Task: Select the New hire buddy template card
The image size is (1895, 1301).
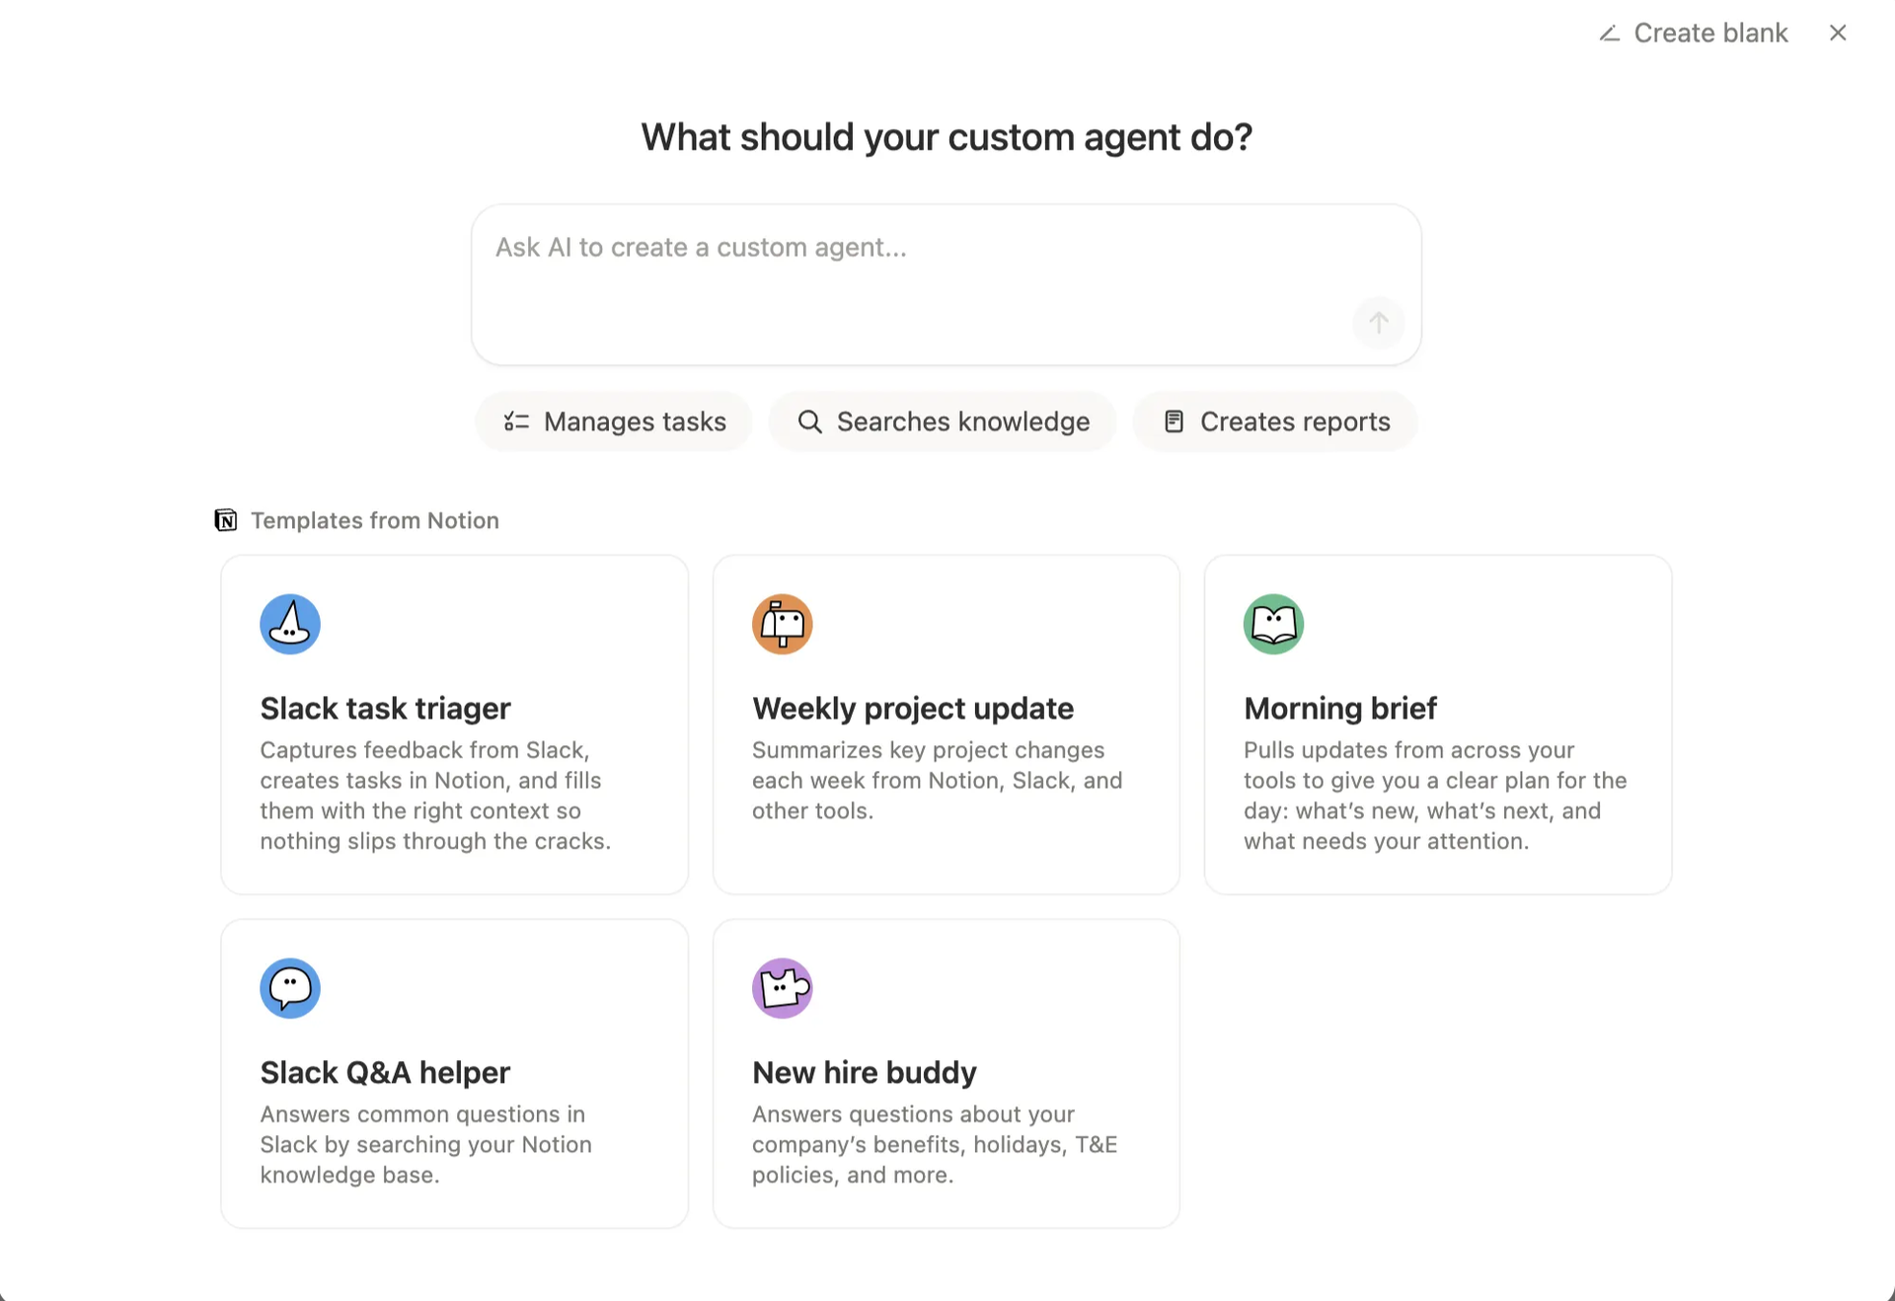Action: [946, 1072]
